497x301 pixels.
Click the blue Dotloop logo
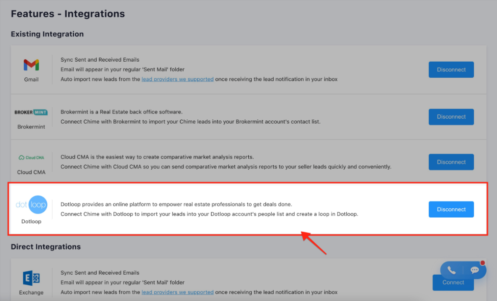point(31,205)
